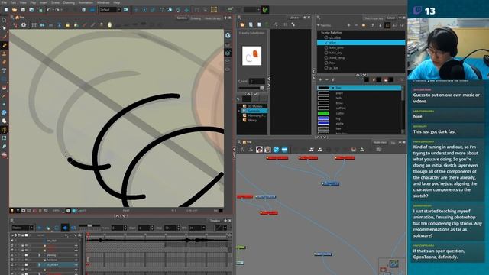Screen dimensions: 489x275
Task: Click the folder icon in Palettes toolbar
Action: click(x=364, y=25)
